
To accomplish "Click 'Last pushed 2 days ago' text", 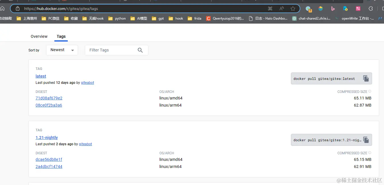I will tap(54, 144).
